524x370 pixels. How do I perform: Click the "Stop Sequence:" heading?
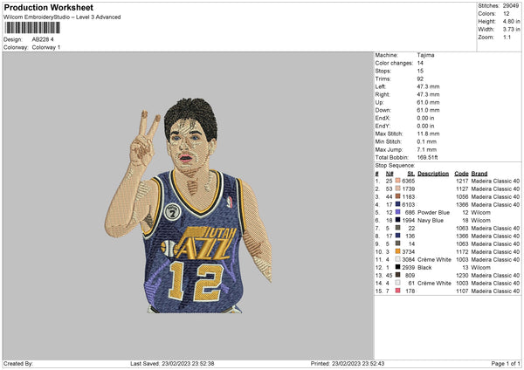[x=395, y=165]
